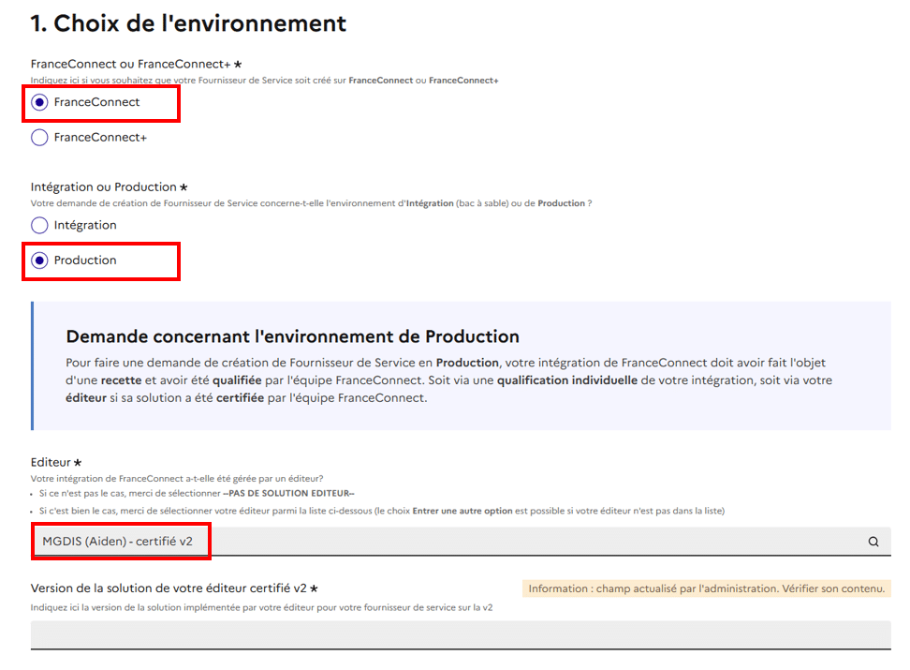The width and height of the screenshot is (910, 670).
Task: Open the Editeur dropdown showing MGDIS (Aiden)
Action: (449, 542)
